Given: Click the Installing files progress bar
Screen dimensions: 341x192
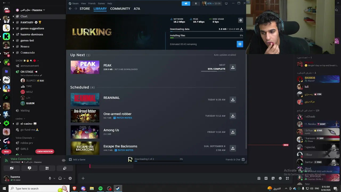Looking at the screenshot, I should pos(206,38).
